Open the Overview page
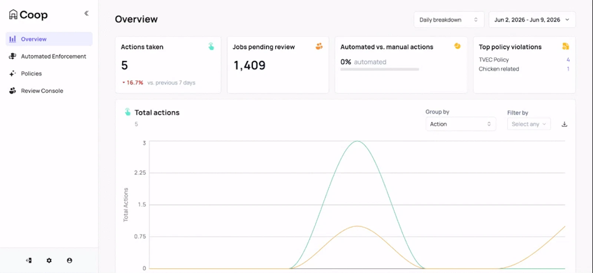593x273 pixels. [x=49, y=39]
